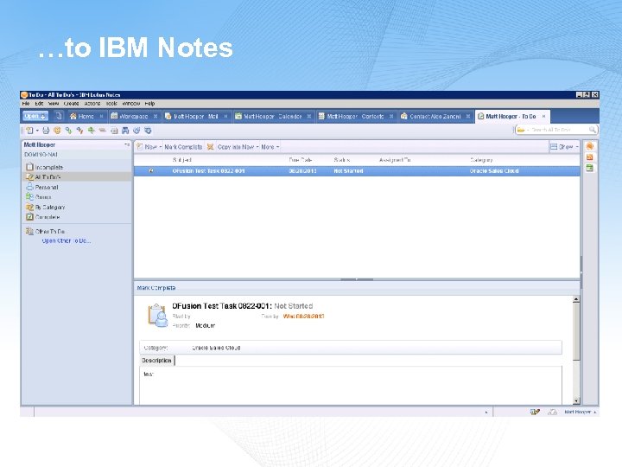Select the Personal view in the navigator
This screenshot has height=467, width=622.
pyautogui.click(x=42, y=187)
